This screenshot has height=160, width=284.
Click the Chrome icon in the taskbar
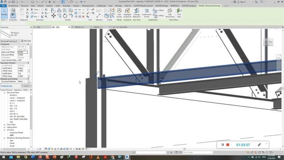click(26, 157)
